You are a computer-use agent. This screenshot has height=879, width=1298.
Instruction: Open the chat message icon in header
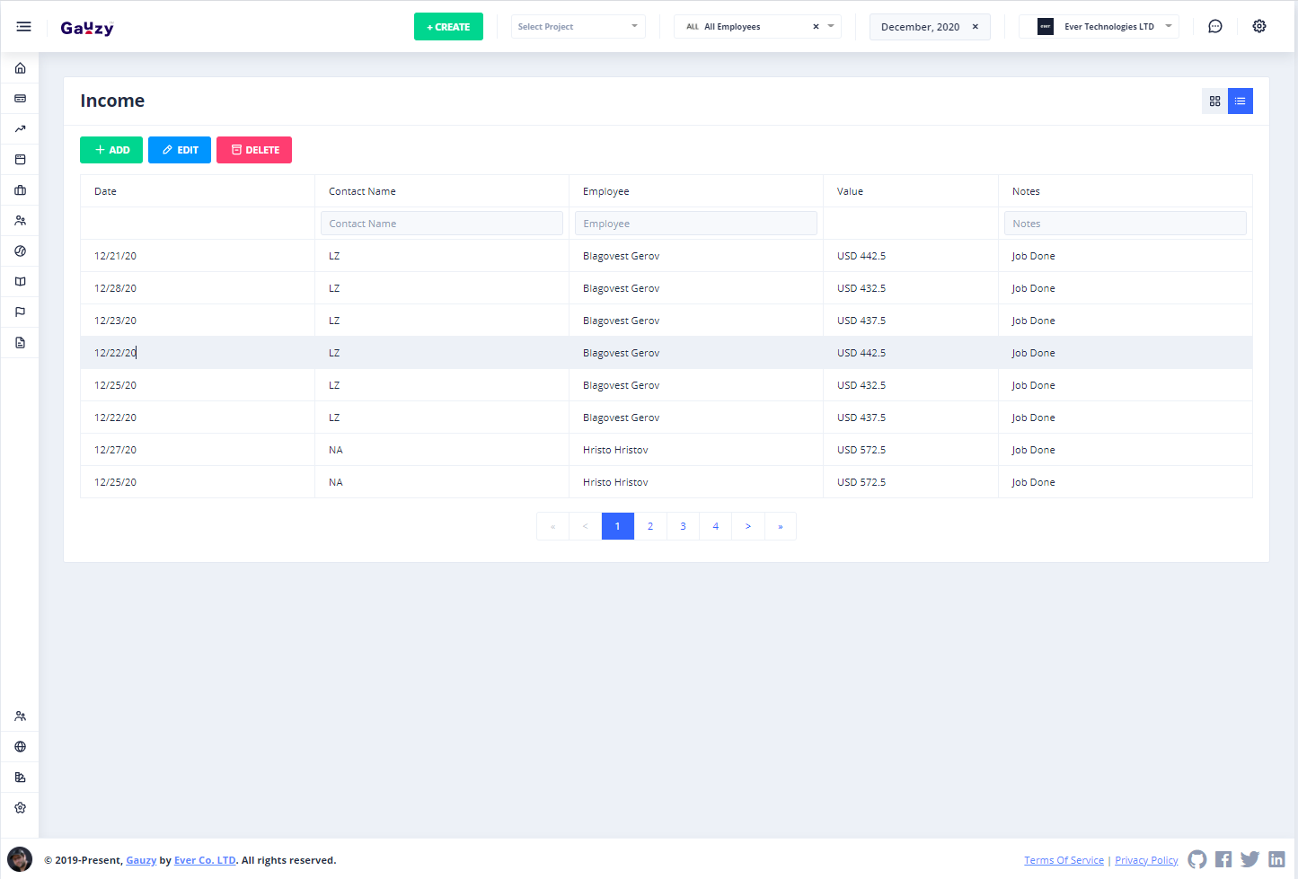[x=1214, y=27]
